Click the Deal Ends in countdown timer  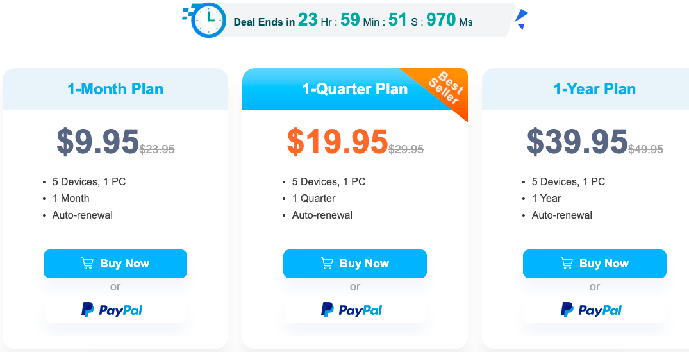tap(353, 21)
